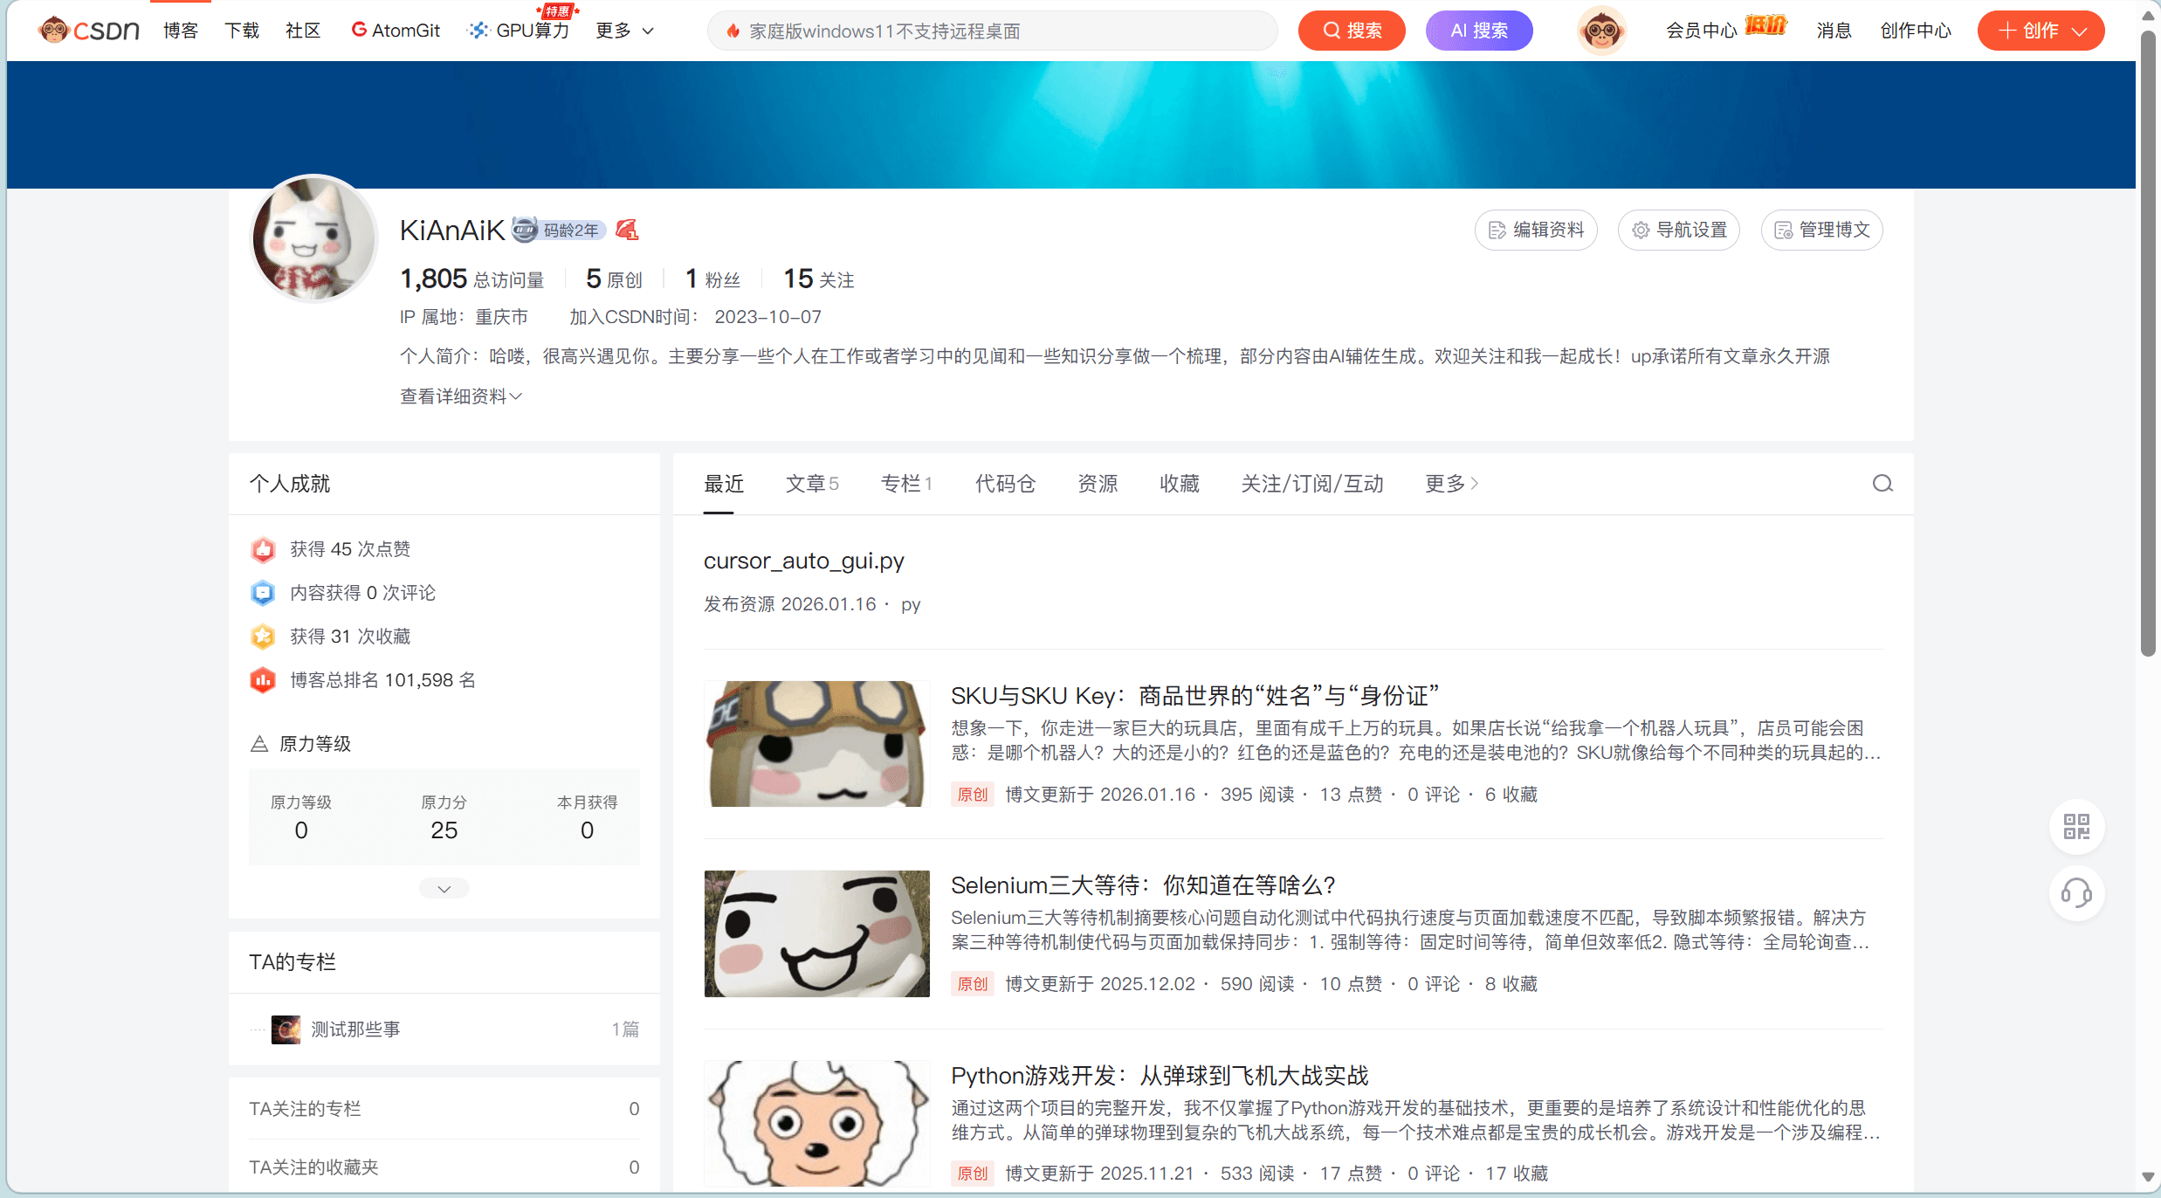This screenshot has height=1198, width=2161.
Task: Open 社区 in the navbar
Action: 303,31
